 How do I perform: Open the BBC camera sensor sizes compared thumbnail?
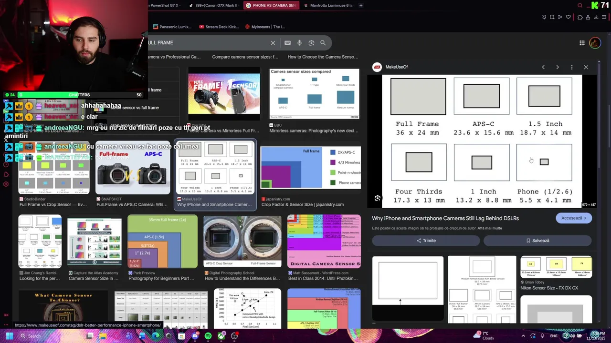(314, 94)
